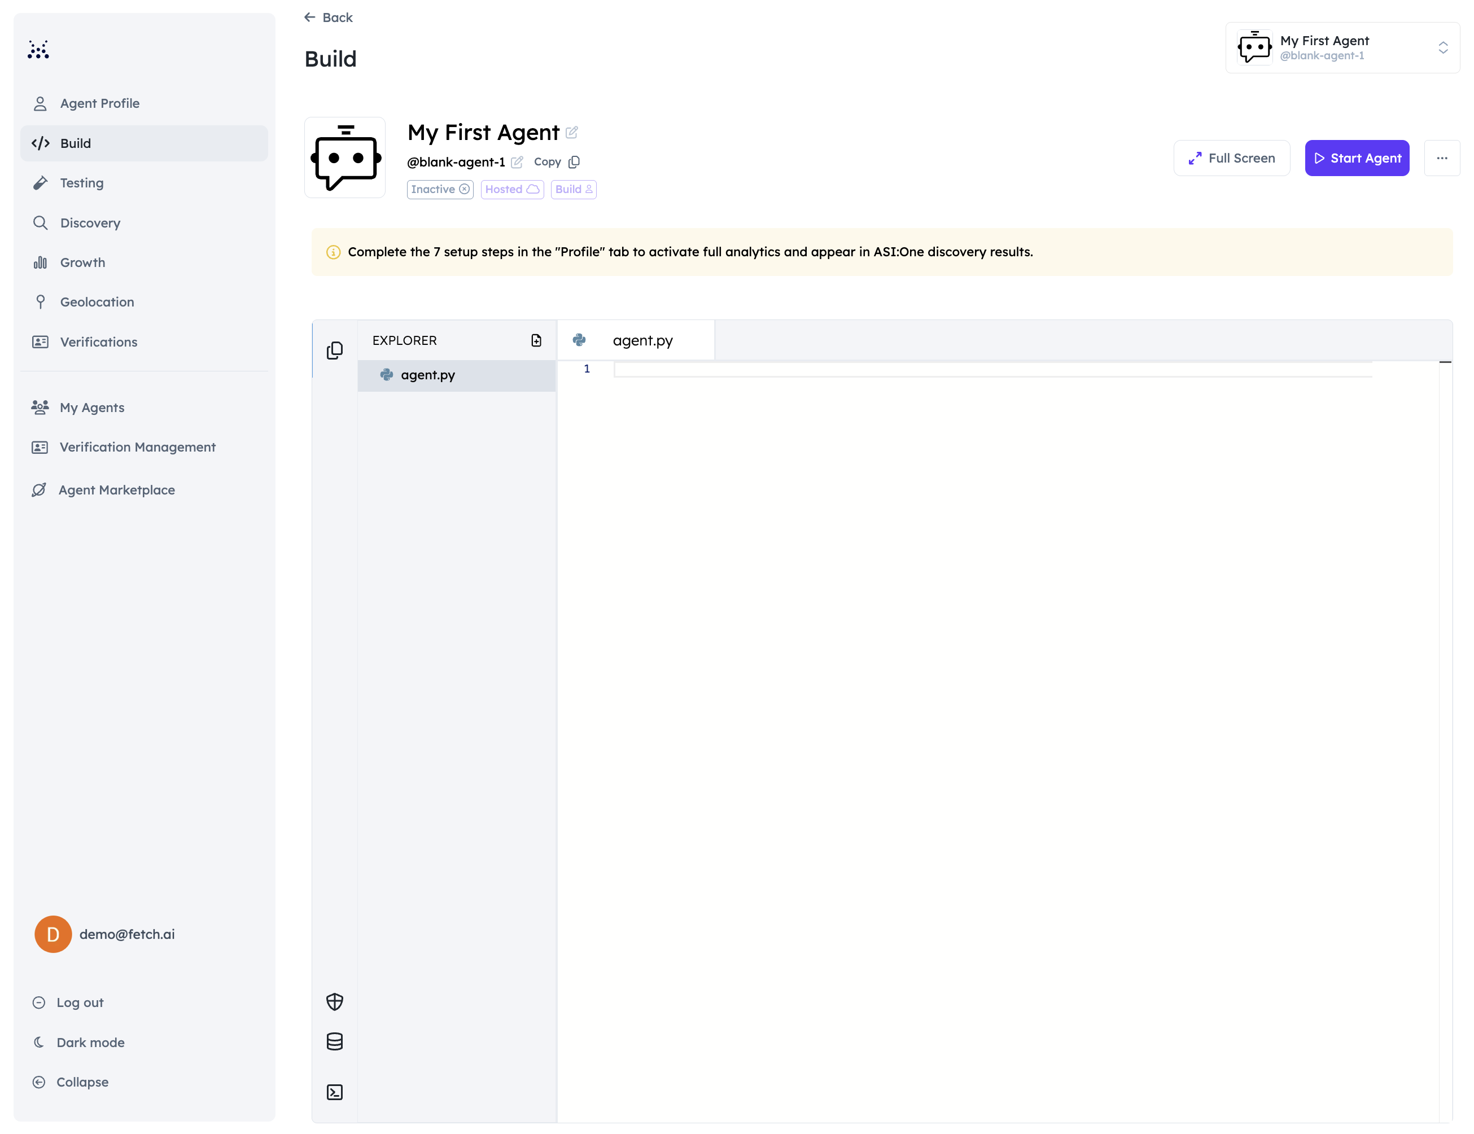Edit the agent name pencil icon
1474x1134 pixels.
tap(572, 132)
